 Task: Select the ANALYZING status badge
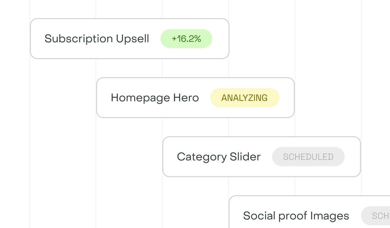pos(245,98)
